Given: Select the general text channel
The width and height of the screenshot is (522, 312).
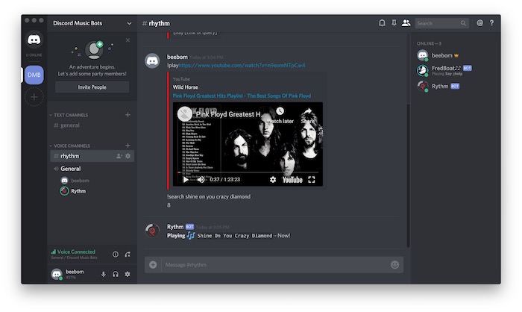Looking at the screenshot, I should pos(71,125).
